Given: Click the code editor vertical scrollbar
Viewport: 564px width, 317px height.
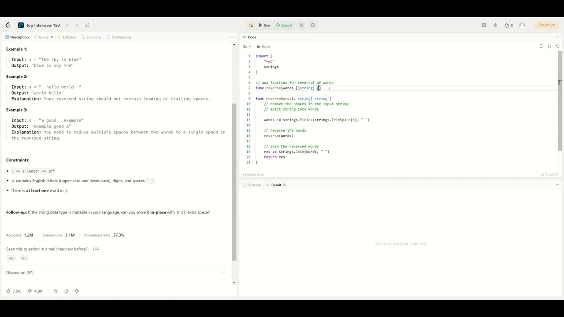Looking at the screenshot, I should 560,101.
